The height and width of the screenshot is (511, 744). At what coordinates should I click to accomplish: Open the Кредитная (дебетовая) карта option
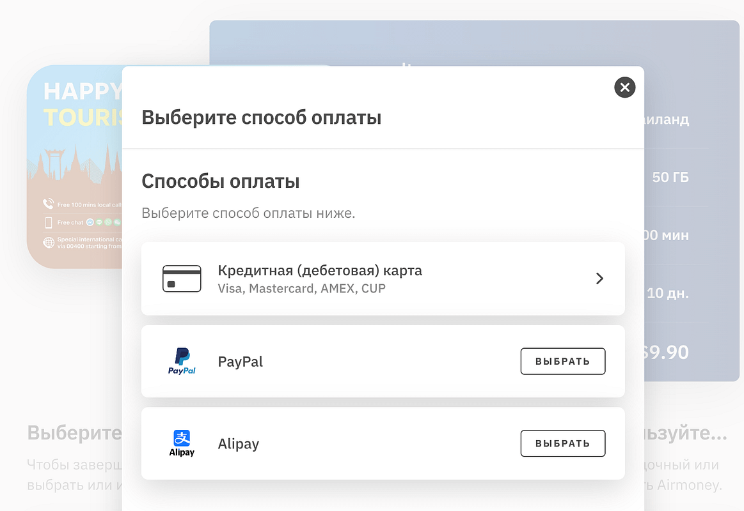(x=383, y=278)
